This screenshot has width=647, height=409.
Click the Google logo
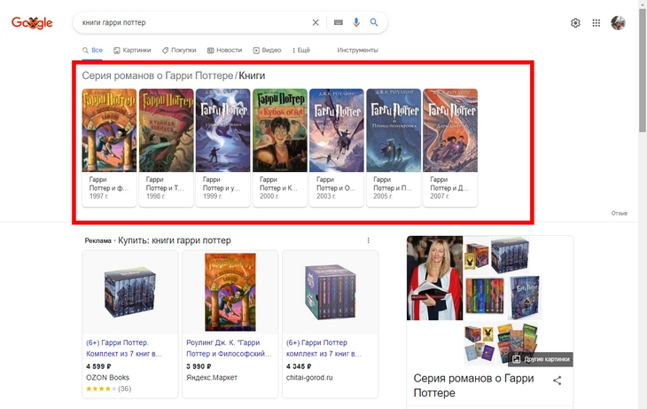pyautogui.click(x=32, y=23)
